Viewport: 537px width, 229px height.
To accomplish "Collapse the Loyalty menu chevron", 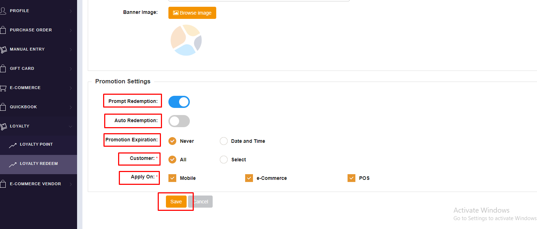I will point(70,126).
